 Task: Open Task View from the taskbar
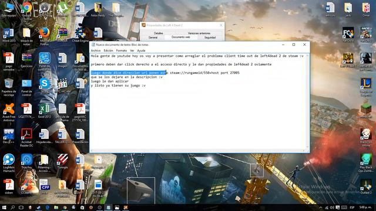click(x=21, y=207)
